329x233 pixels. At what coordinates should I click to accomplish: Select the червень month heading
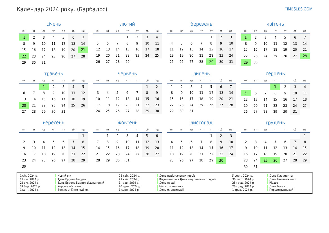click(127, 74)
